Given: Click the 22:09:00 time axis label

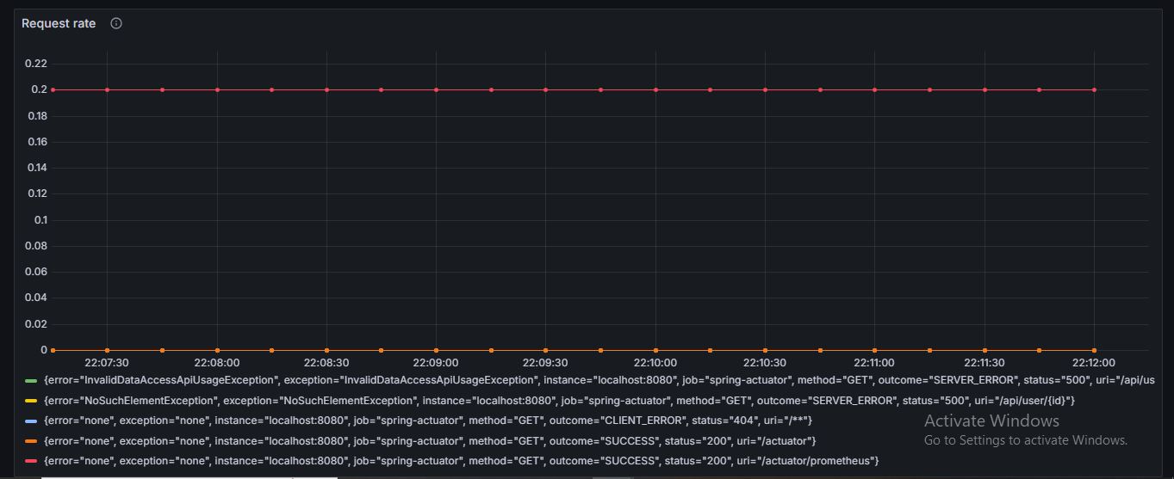Looking at the screenshot, I should coord(436,364).
